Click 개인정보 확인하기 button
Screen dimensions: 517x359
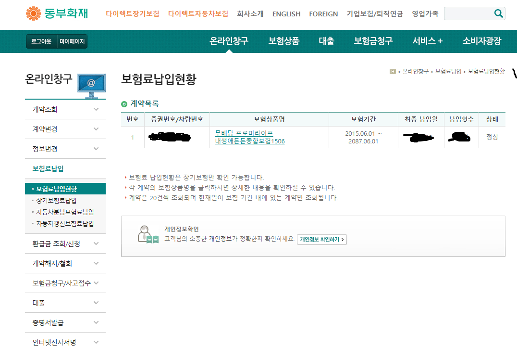click(322, 240)
